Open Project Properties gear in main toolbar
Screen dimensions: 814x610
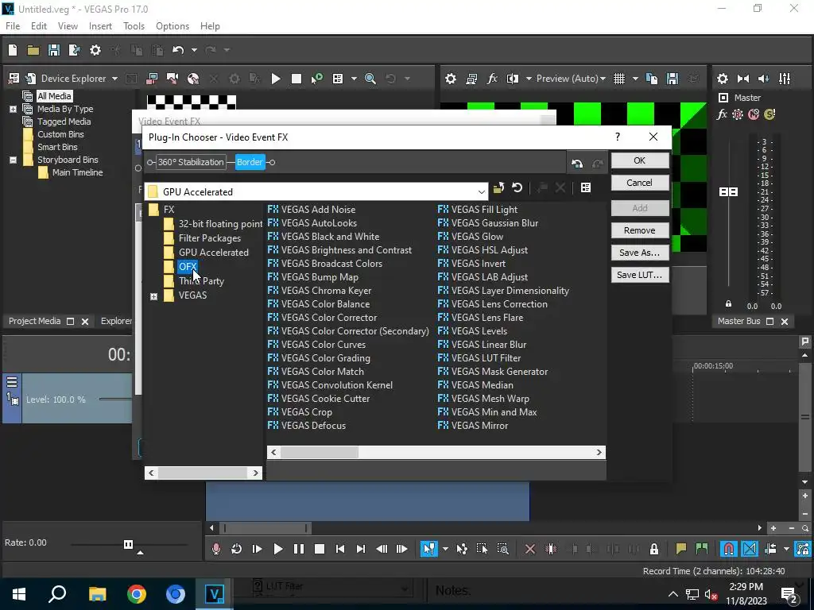(95, 50)
